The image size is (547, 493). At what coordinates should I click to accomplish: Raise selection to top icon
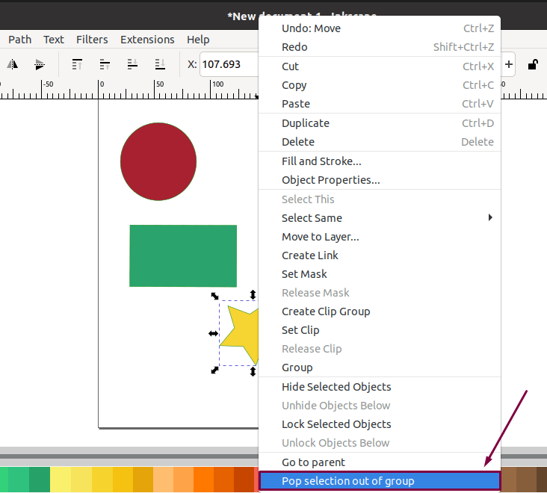77,64
